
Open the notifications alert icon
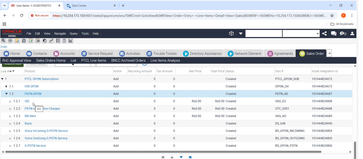[x=343, y=33]
